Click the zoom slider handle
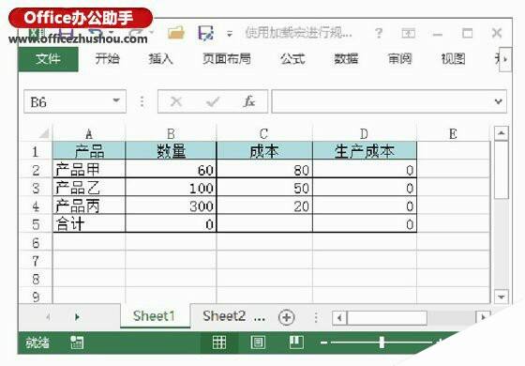The height and width of the screenshot is (366, 525). [382, 343]
